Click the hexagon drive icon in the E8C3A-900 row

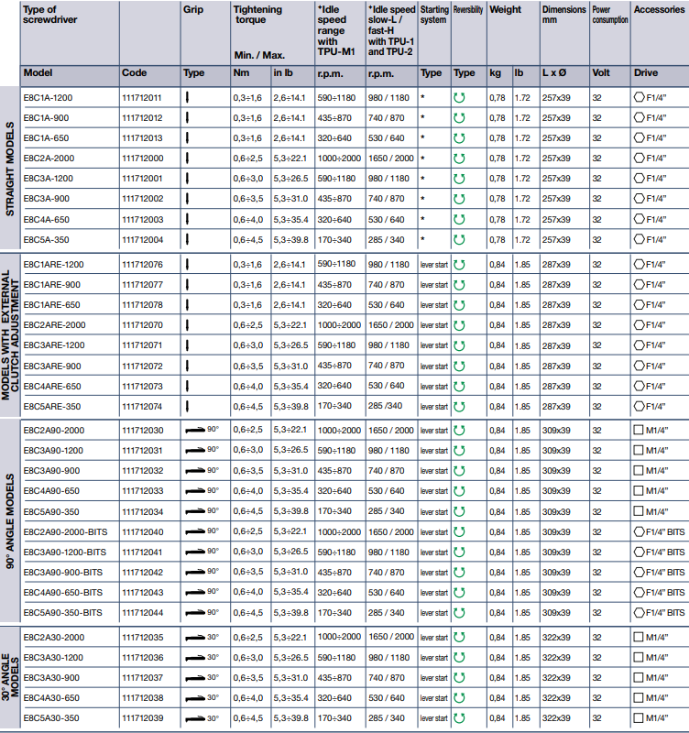tap(639, 199)
